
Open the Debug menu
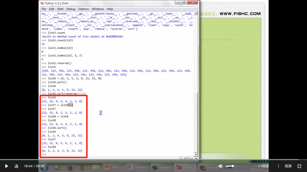tap(71, 9)
